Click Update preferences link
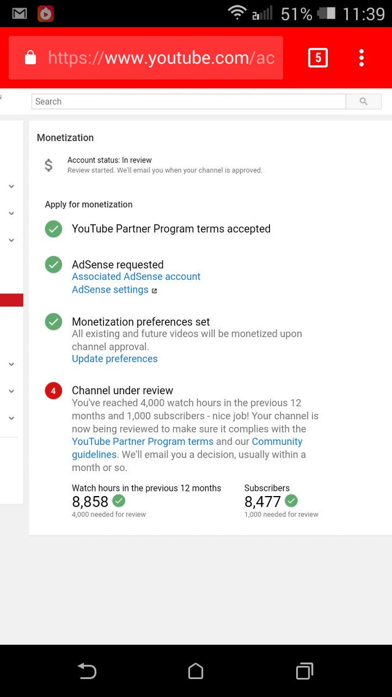 (x=114, y=358)
